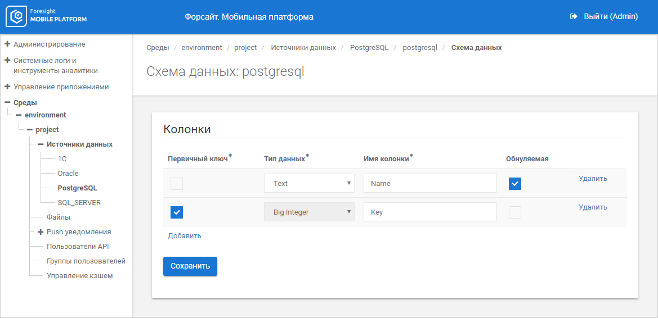Collapse the project node minus icon

coord(29,130)
